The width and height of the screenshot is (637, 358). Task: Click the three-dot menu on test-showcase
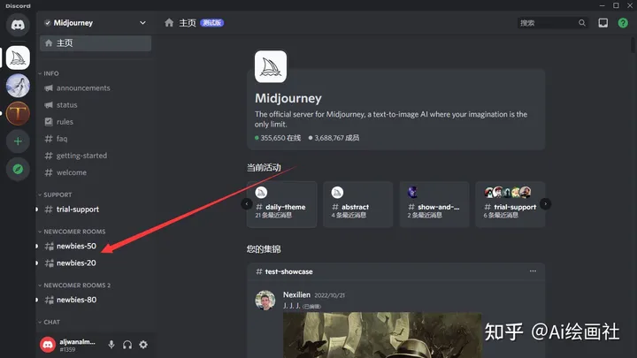(533, 271)
